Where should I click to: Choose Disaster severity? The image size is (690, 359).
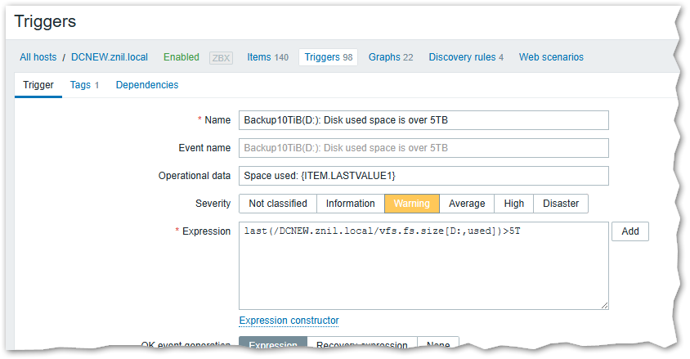(561, 204)
